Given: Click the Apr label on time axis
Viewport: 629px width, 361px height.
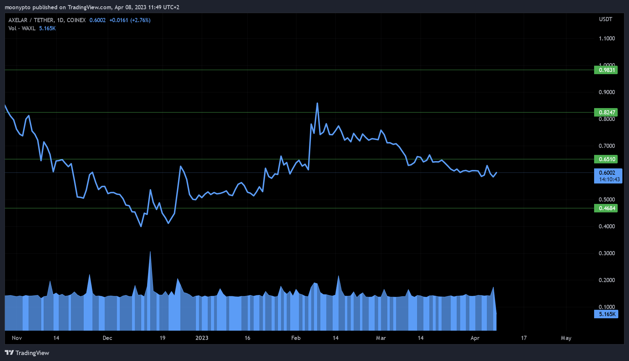Looking at the screenshot, I should pos(475,338).
